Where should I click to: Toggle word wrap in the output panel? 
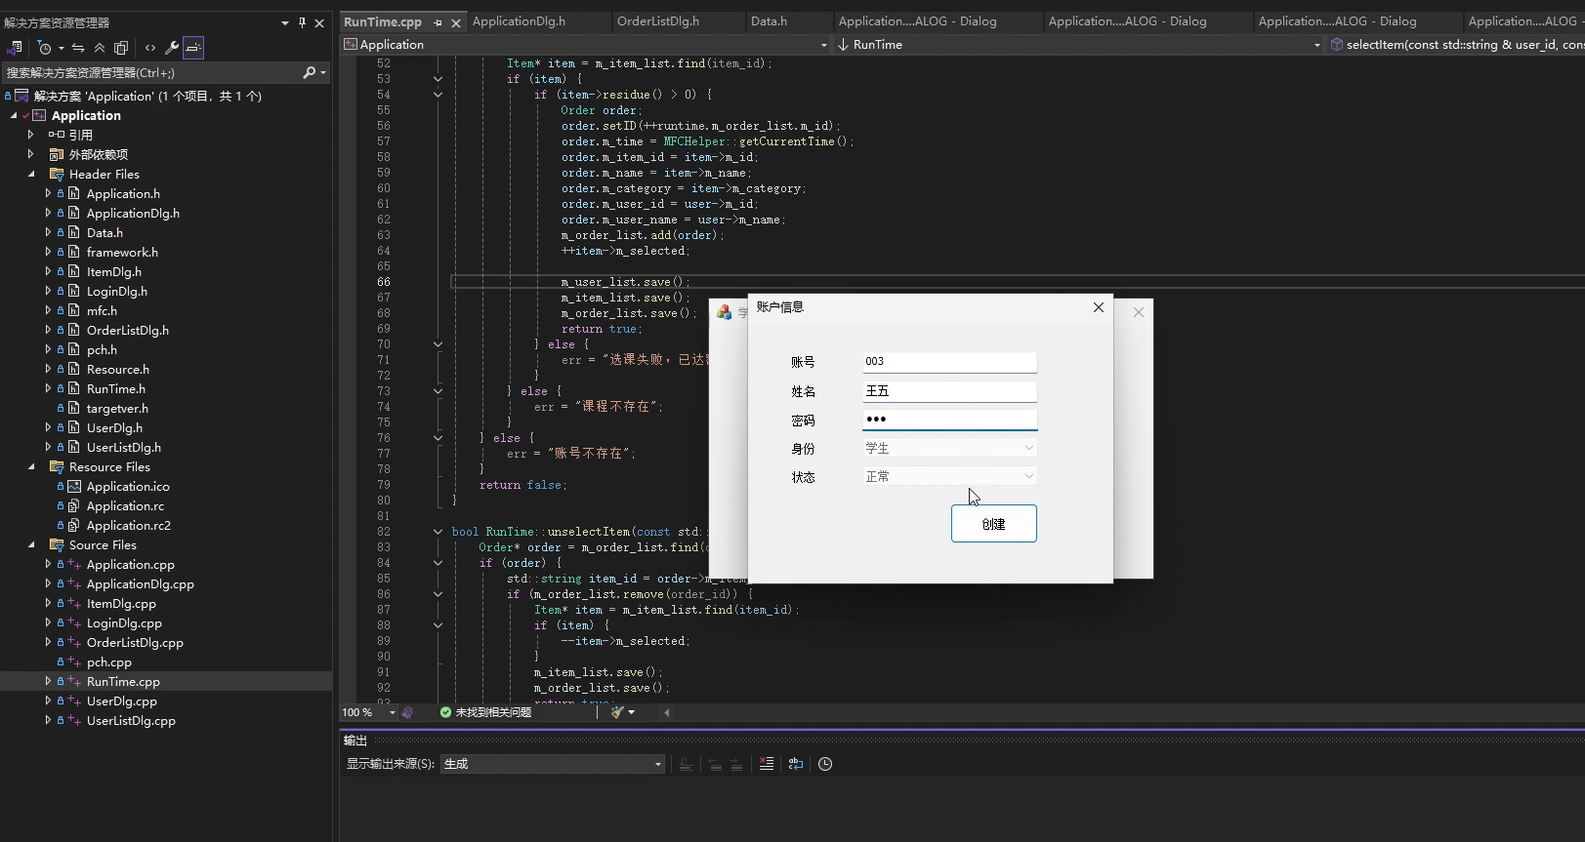796,764
